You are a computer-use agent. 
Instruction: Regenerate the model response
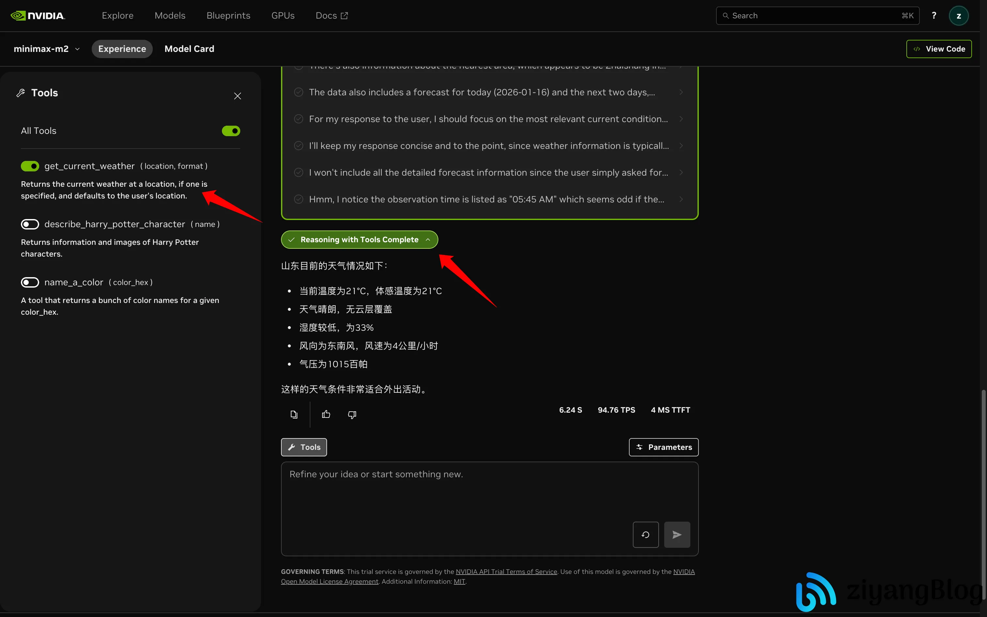[x=645, y=535]
